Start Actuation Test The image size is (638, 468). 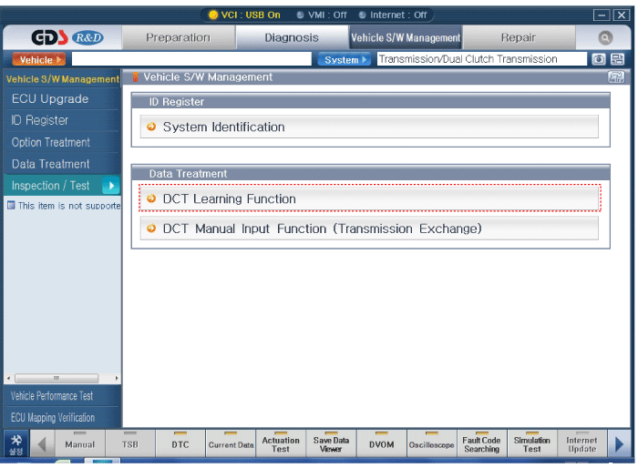click(x=281, y=444)
